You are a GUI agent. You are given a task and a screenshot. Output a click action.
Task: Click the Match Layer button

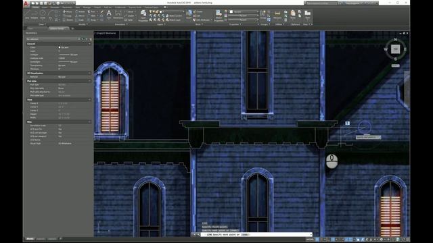(173, 20)
